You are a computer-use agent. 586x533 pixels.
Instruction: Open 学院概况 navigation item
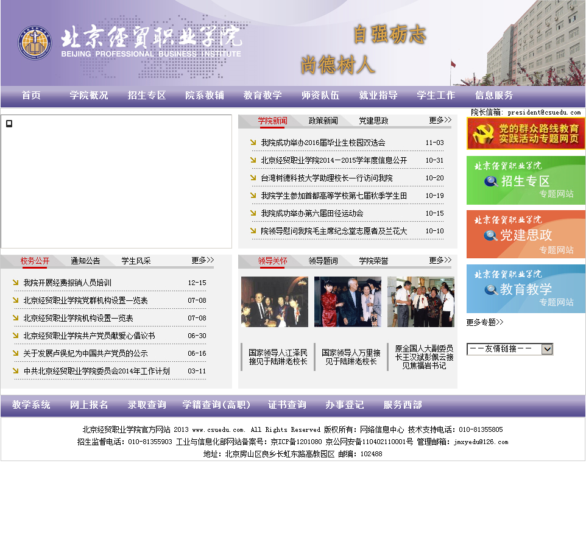coord(89,95)
